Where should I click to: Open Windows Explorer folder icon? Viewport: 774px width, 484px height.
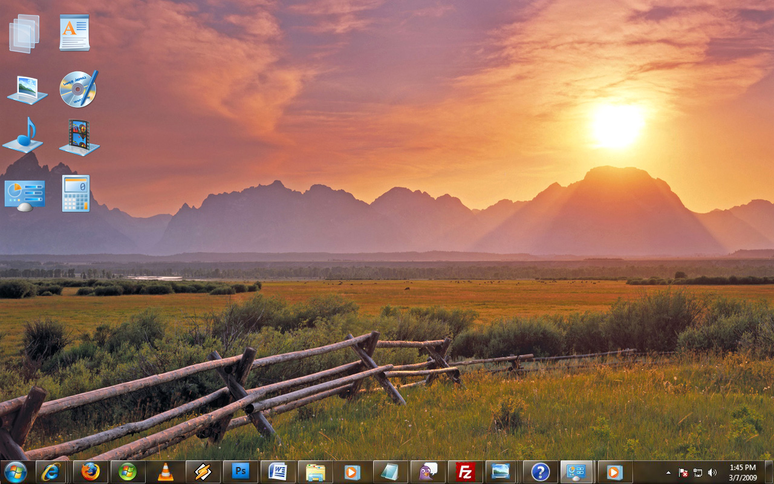[315, 471]
